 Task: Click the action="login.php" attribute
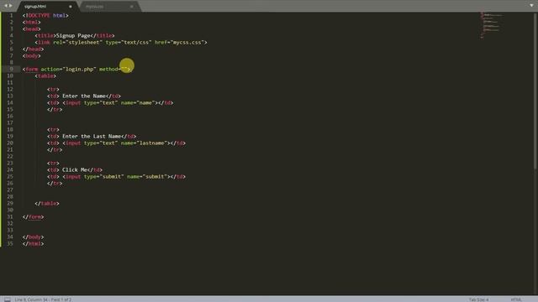(x=69, y=69)
